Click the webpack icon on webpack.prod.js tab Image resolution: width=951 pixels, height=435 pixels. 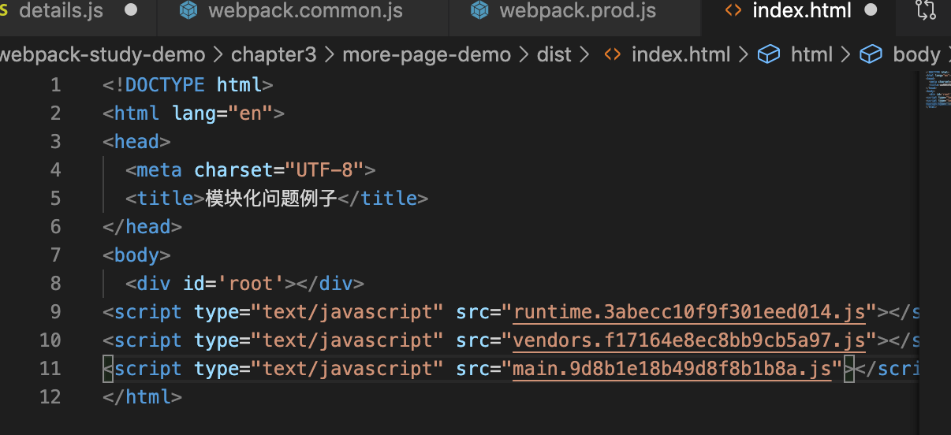pos(479,11)
